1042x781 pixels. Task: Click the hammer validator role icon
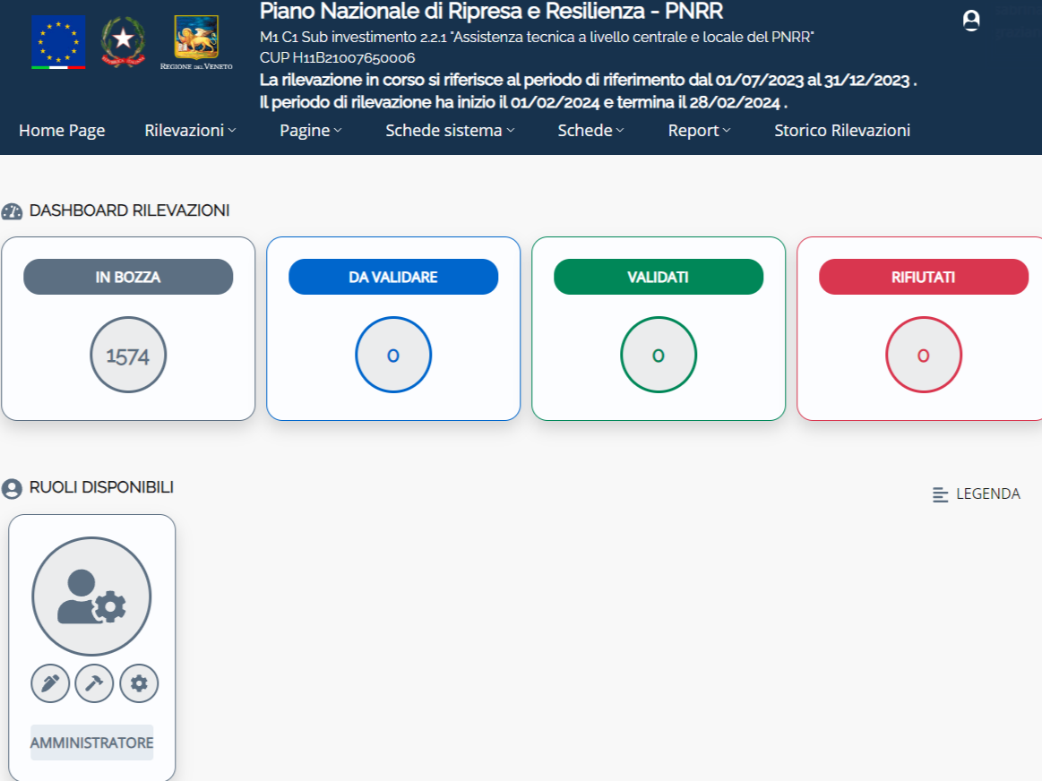(94, 683)
